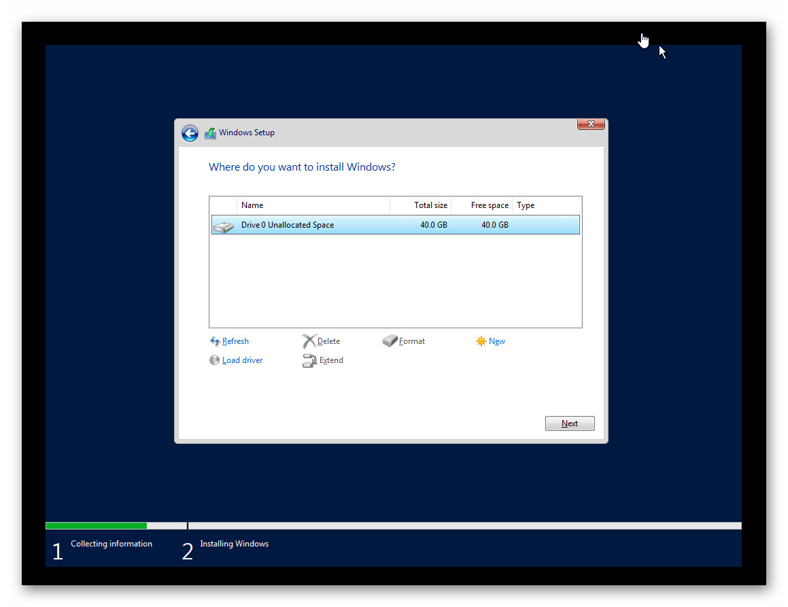The image size is (788, 607).
Task: Close the Windows Setup dialog
Action: click(591, 124)
